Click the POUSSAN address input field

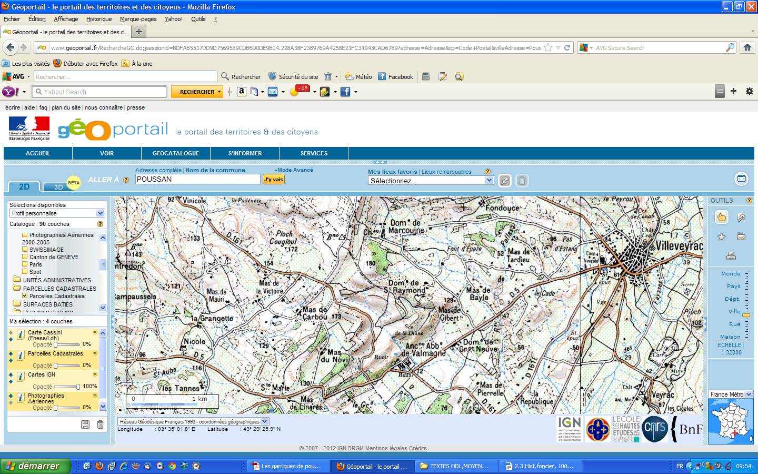[x=197, y=179]
